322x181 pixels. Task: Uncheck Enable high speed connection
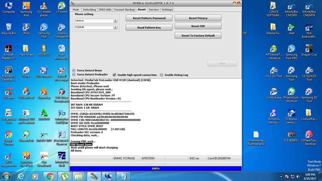tap(114, 75)
